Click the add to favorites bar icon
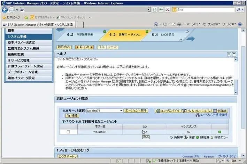Viewport: 247px width, 164px height. [x=26, y=17]
